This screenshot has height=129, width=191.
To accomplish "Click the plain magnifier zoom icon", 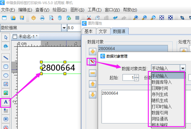I will coord(153,18).
